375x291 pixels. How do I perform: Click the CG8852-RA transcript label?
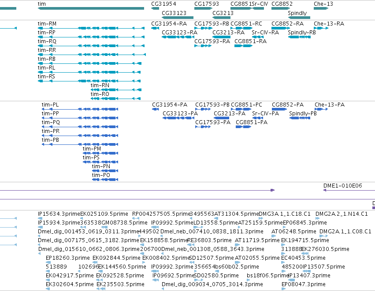point(287,24)
